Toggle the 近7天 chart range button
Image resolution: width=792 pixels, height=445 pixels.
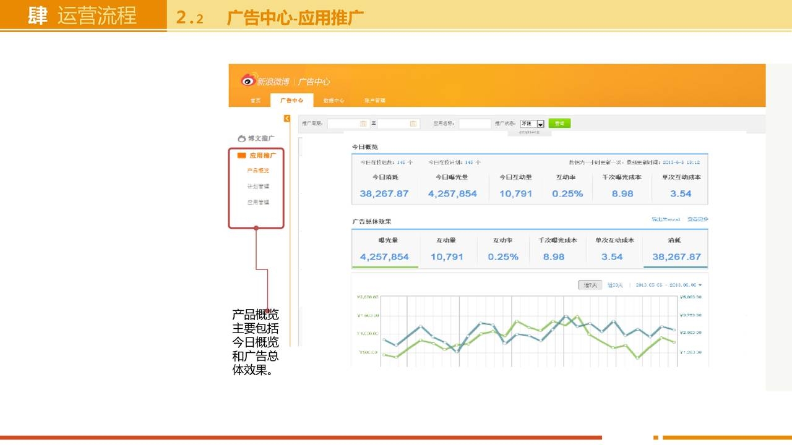(590, 285)
